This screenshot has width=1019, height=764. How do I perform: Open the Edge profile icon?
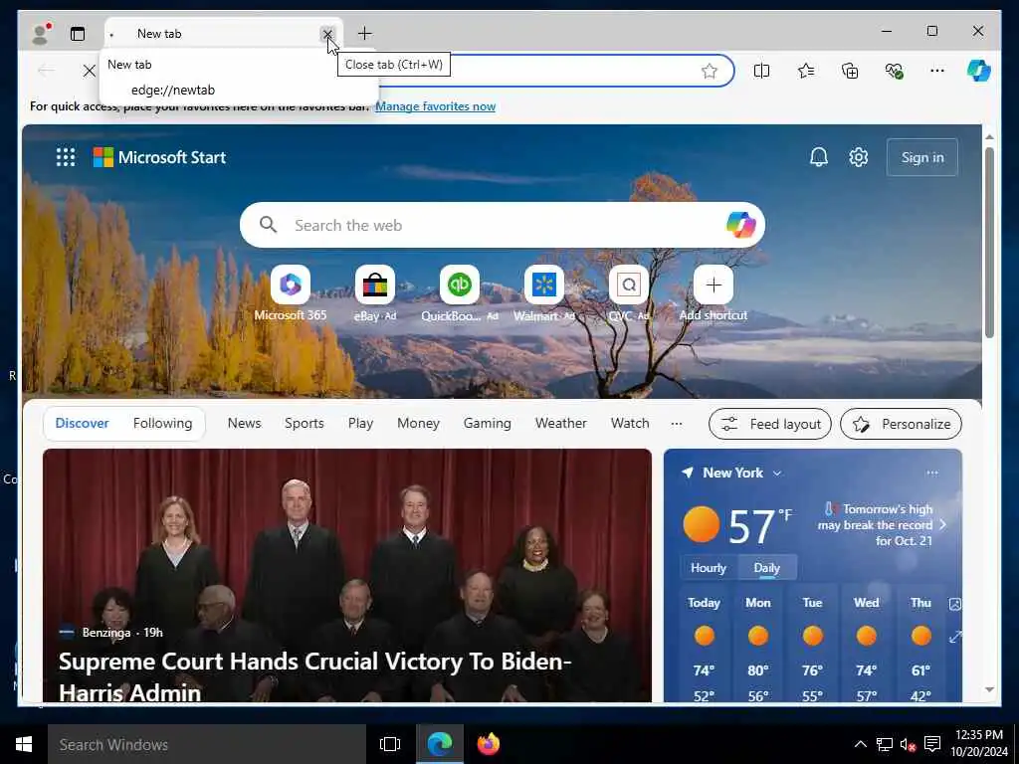click(x=41, y=34)
